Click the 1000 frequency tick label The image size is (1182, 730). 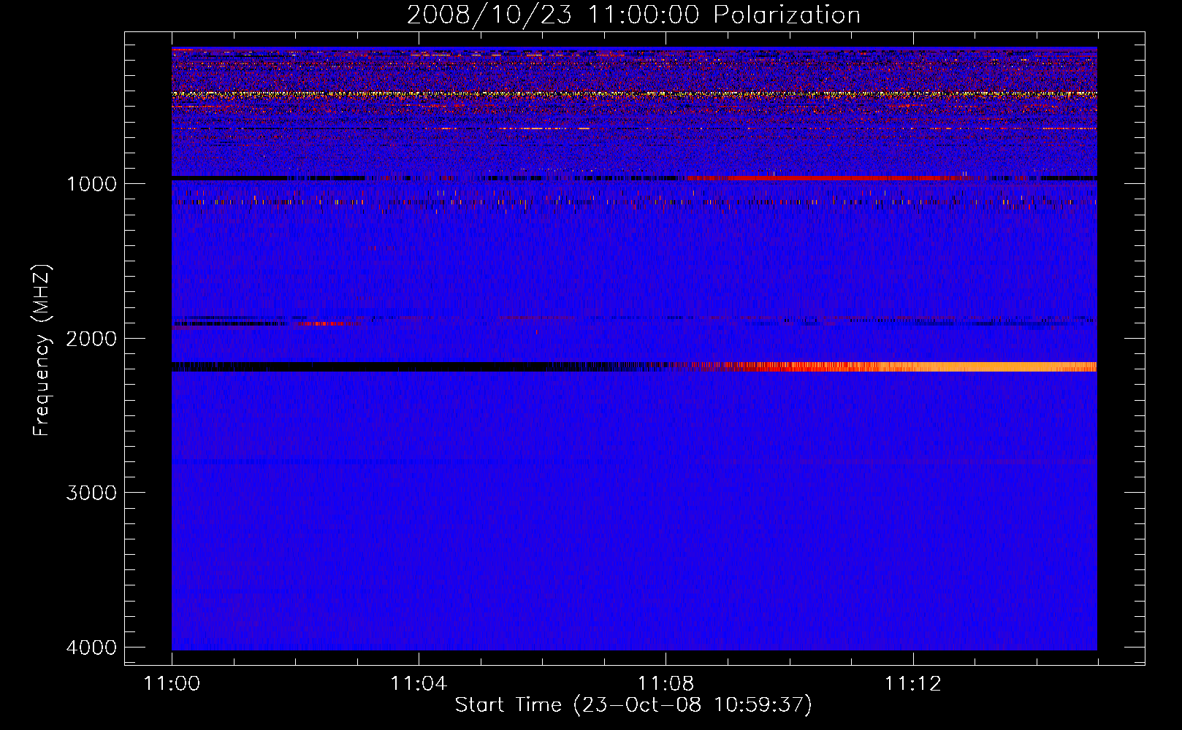91,184
